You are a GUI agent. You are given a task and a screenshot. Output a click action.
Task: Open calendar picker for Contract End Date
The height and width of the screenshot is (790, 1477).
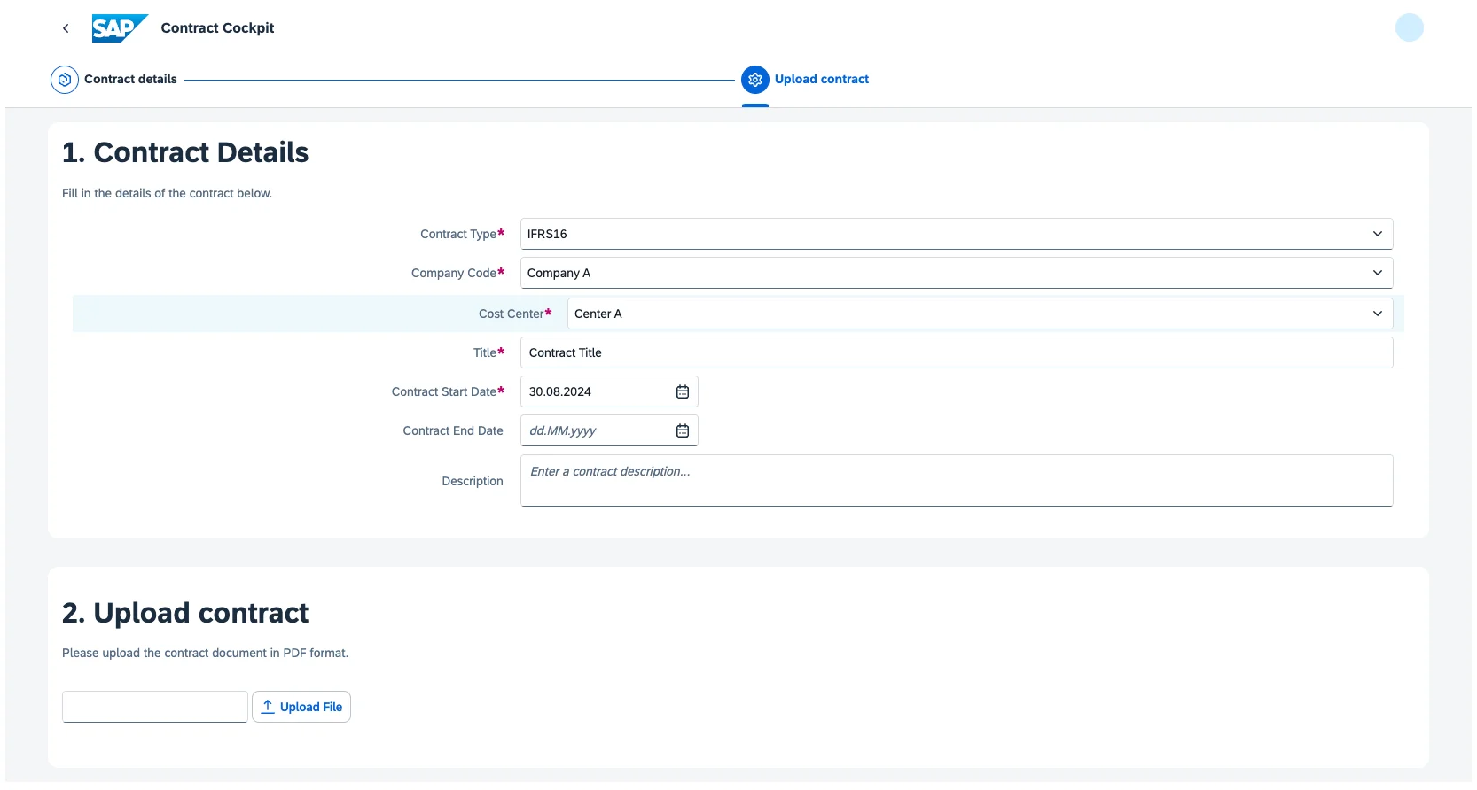pos(683,430)
